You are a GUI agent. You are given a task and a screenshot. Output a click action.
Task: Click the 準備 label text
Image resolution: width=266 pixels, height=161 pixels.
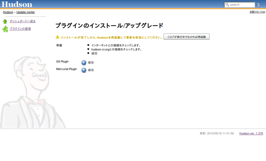tap(59, 45)
